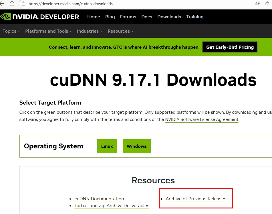The height and width of the screenshot is (214, 272).
Task: Open the Blog nav item
Action: [x=110, y=17]
